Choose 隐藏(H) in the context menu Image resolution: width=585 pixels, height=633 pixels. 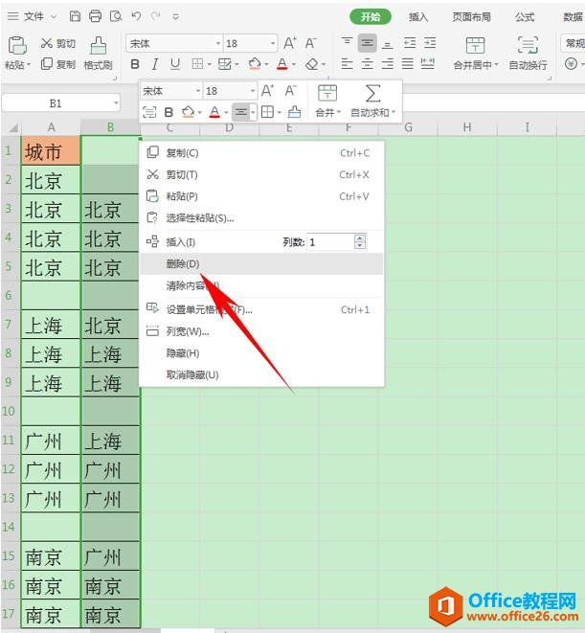point(261,353)
